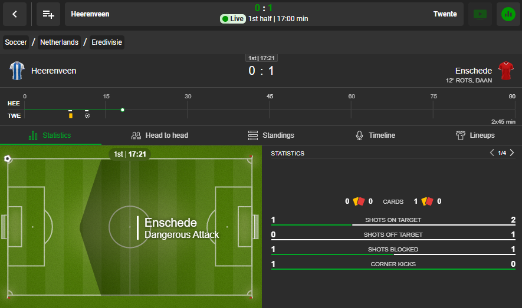Click the red Enschede jersey icon
Screen dimensions: 522x308
[x=505, y=71]
